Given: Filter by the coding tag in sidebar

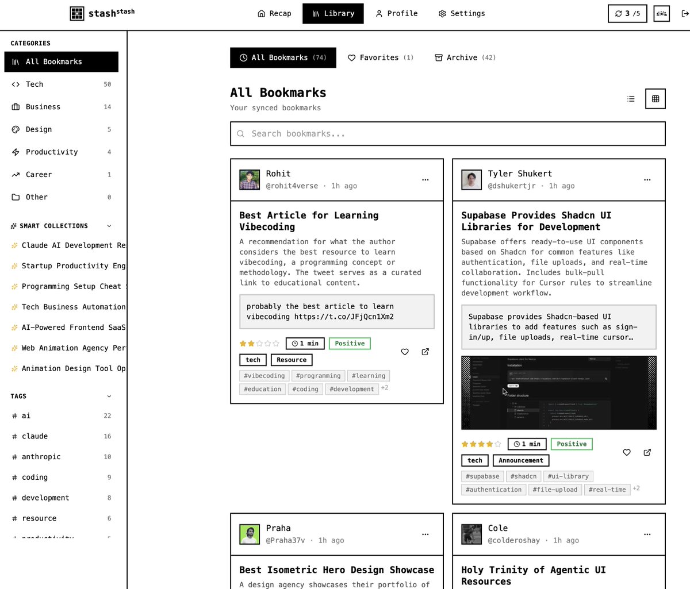Looking at the screenshot, I should tap(62, 477).
